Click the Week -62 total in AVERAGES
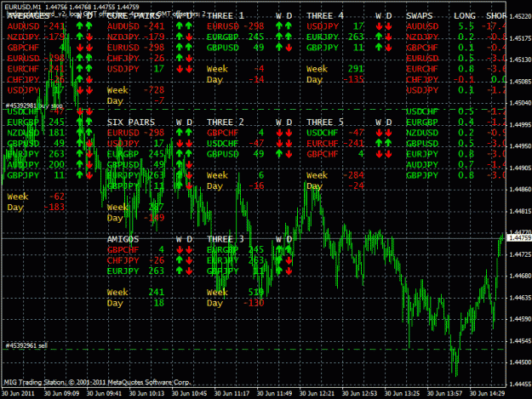532x399 pixels. click(36, 197)
